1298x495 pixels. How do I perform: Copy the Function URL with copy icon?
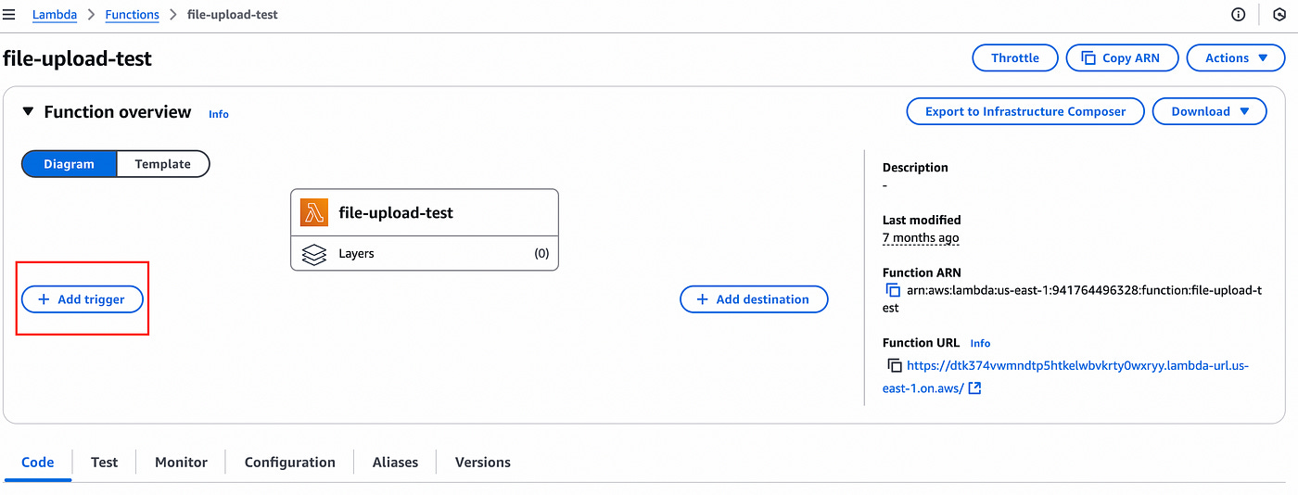(894, 365)
